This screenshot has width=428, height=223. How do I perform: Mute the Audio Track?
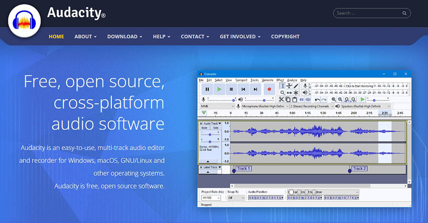[x=204, y=128]
